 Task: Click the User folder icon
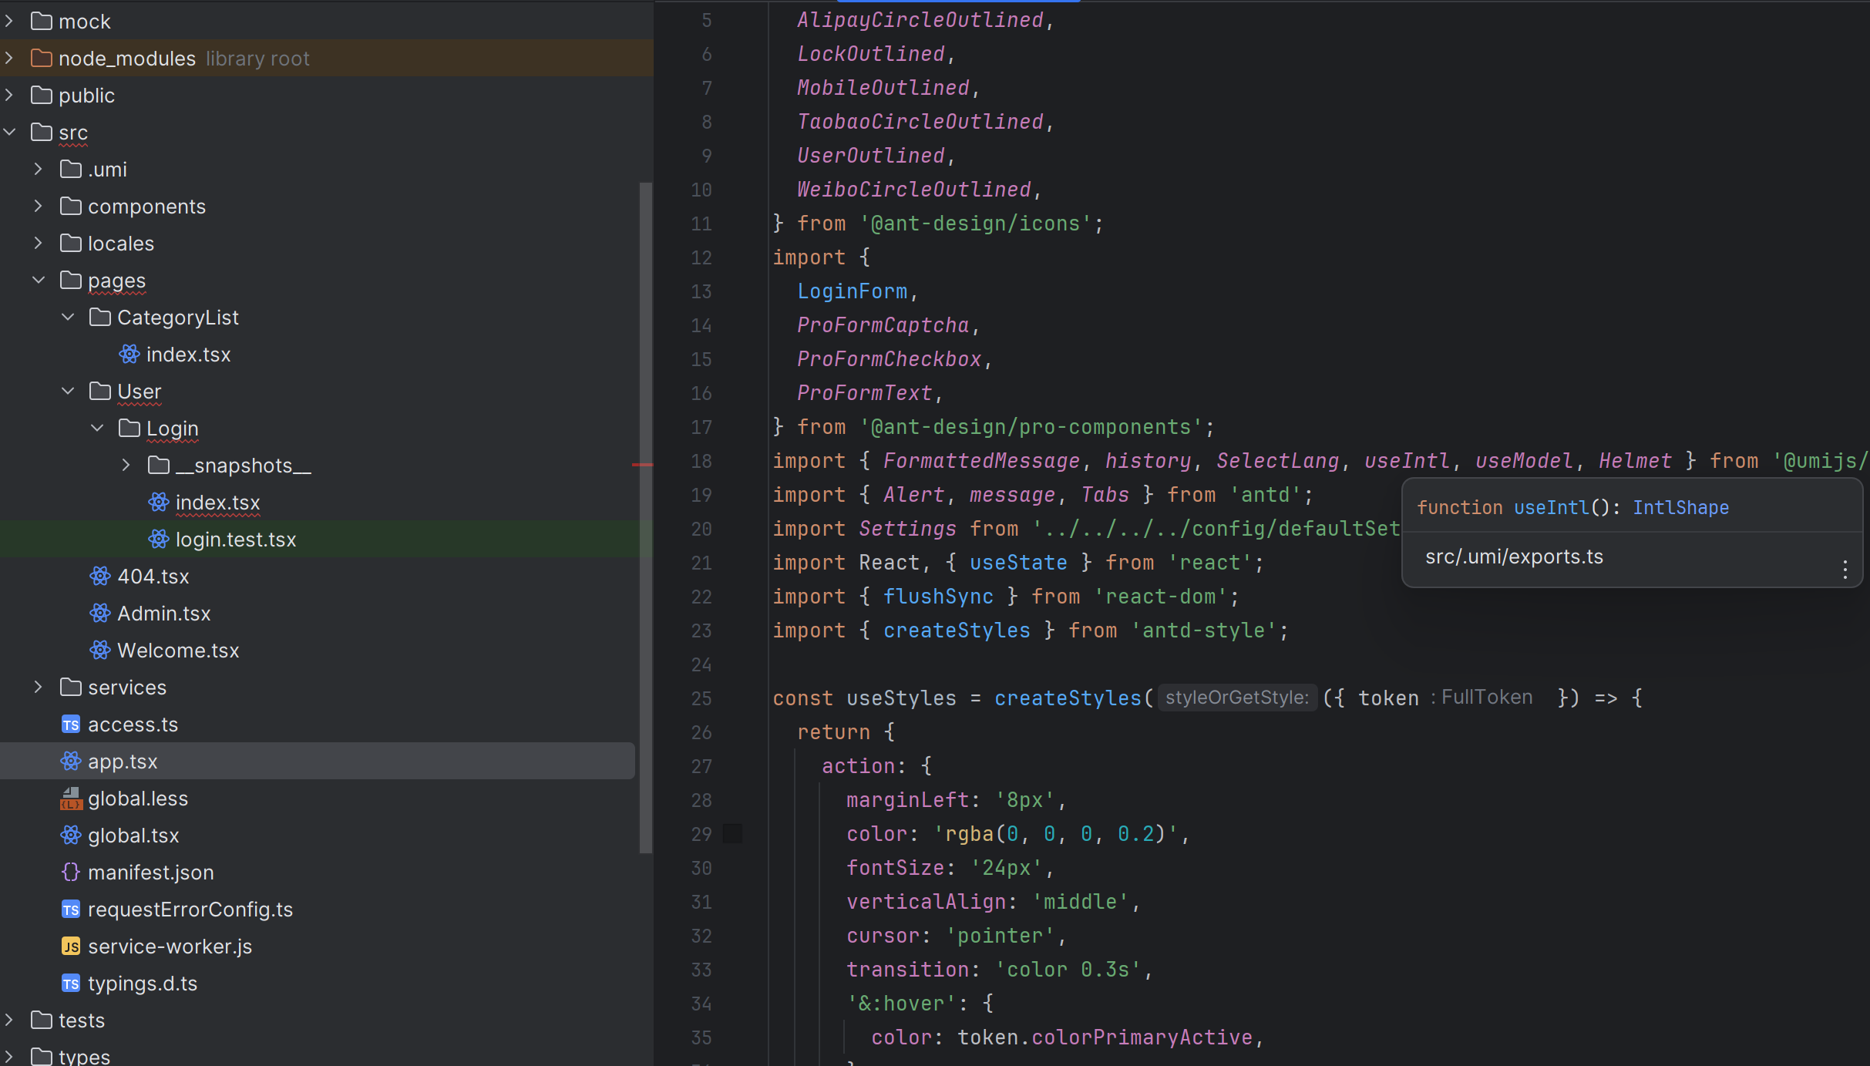pyautogui.click(x=100, y=392)
